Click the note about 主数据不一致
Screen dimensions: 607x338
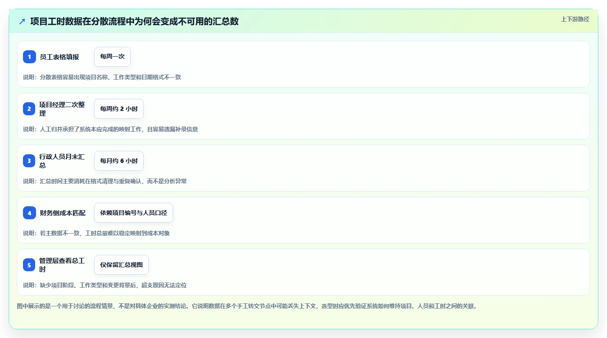pyautogui.click(x=96, y=233)
